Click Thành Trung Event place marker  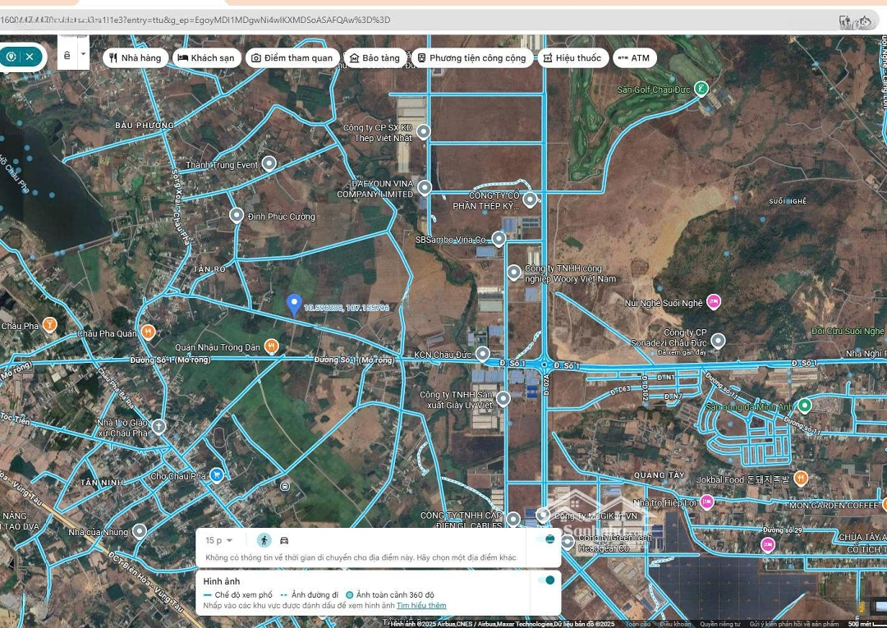point(269,163)
